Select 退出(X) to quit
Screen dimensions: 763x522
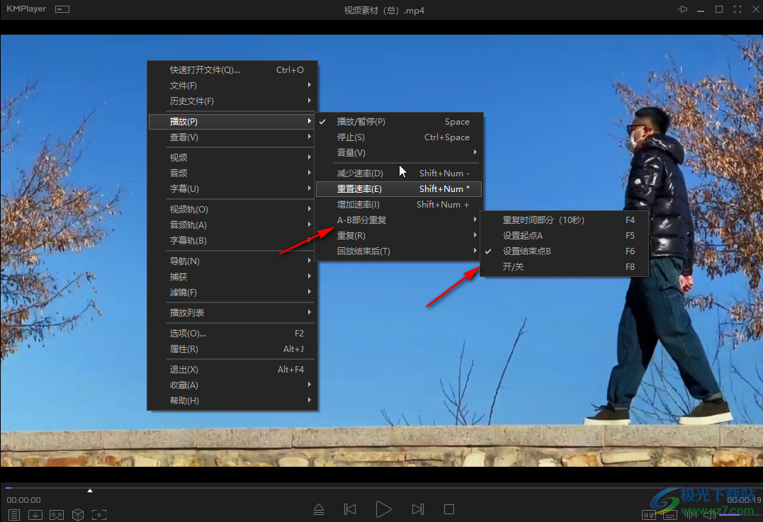tap(232, 369)
